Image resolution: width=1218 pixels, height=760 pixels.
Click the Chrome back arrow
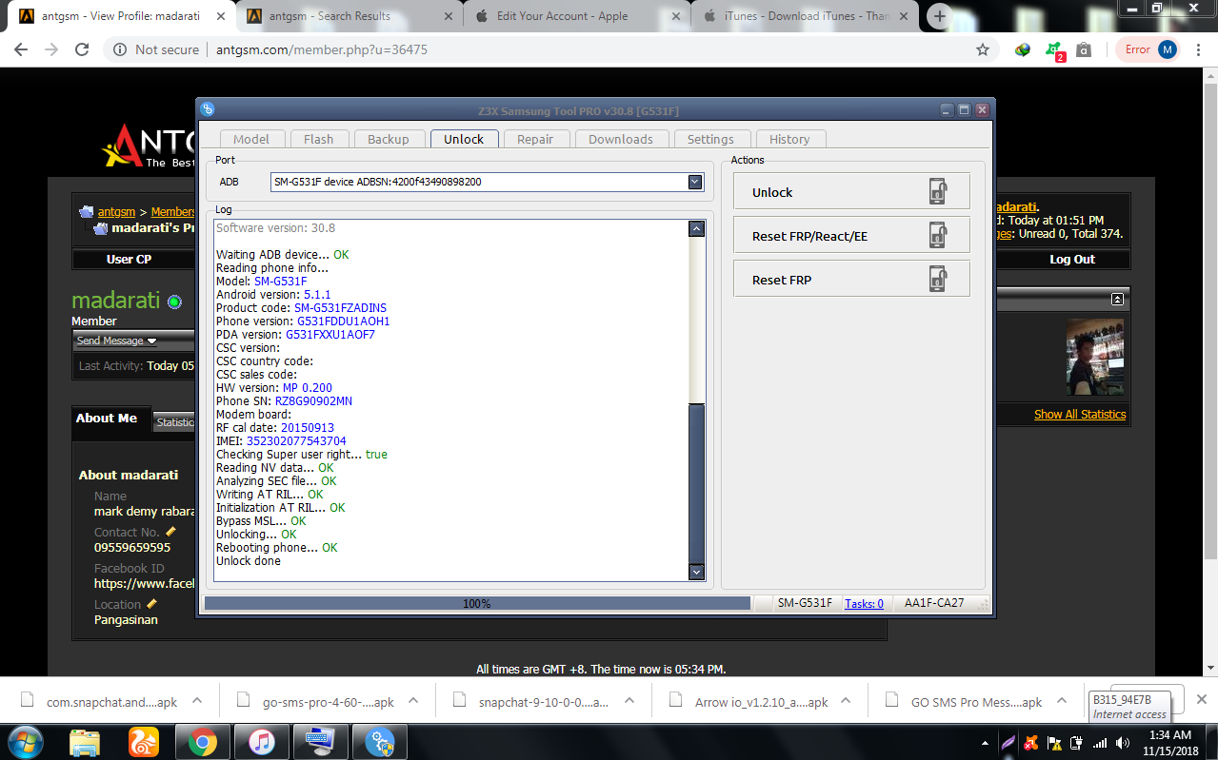(x=21, y=49)
